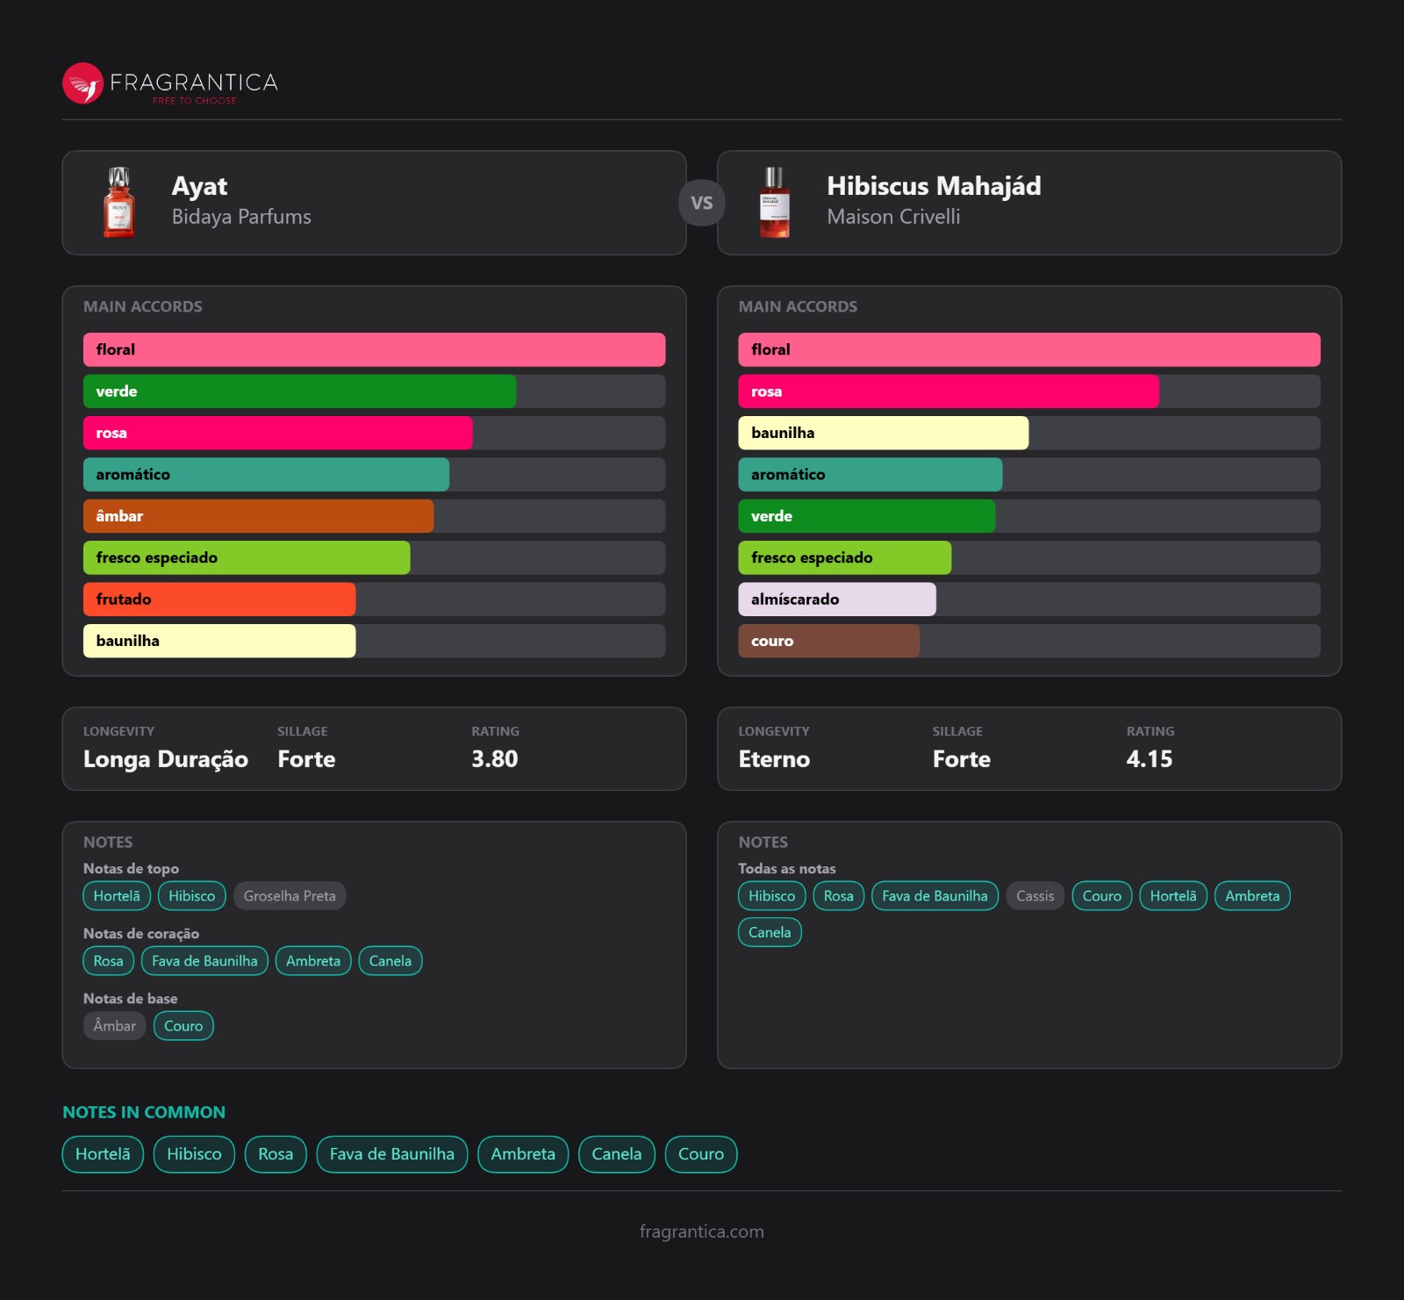
Task: Click Couro in Notes in Common
Action: click(x=700, y=1154)
